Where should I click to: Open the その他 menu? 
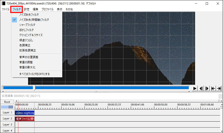pyautogui.click(x=69, y=9)
